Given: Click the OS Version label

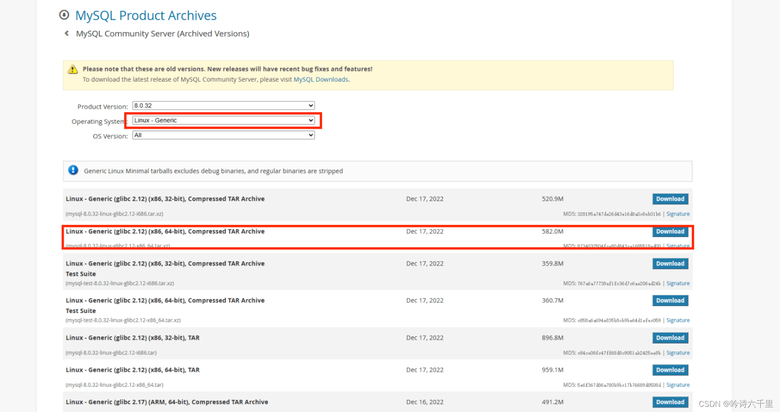Looking at the screenshot, I should tap(110, 136).
